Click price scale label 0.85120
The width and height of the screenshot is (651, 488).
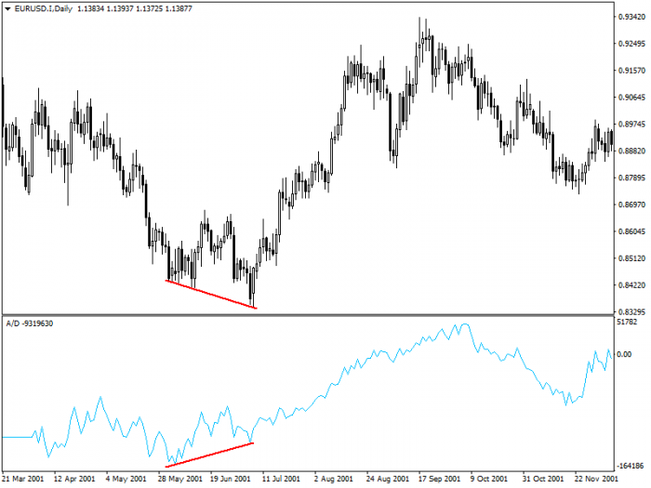pyautogui.click(x=631, y=258)
